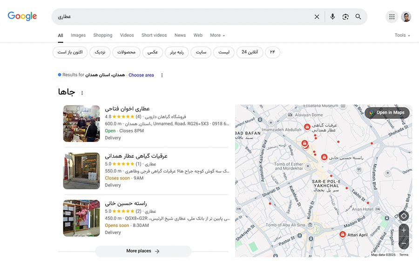Open the News tab
The height and width of the screenshot is (261, 419).
point(180,35)
